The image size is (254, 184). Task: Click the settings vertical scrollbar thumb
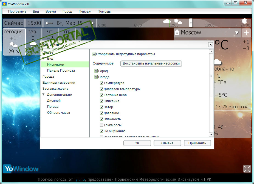pos(211,75)
